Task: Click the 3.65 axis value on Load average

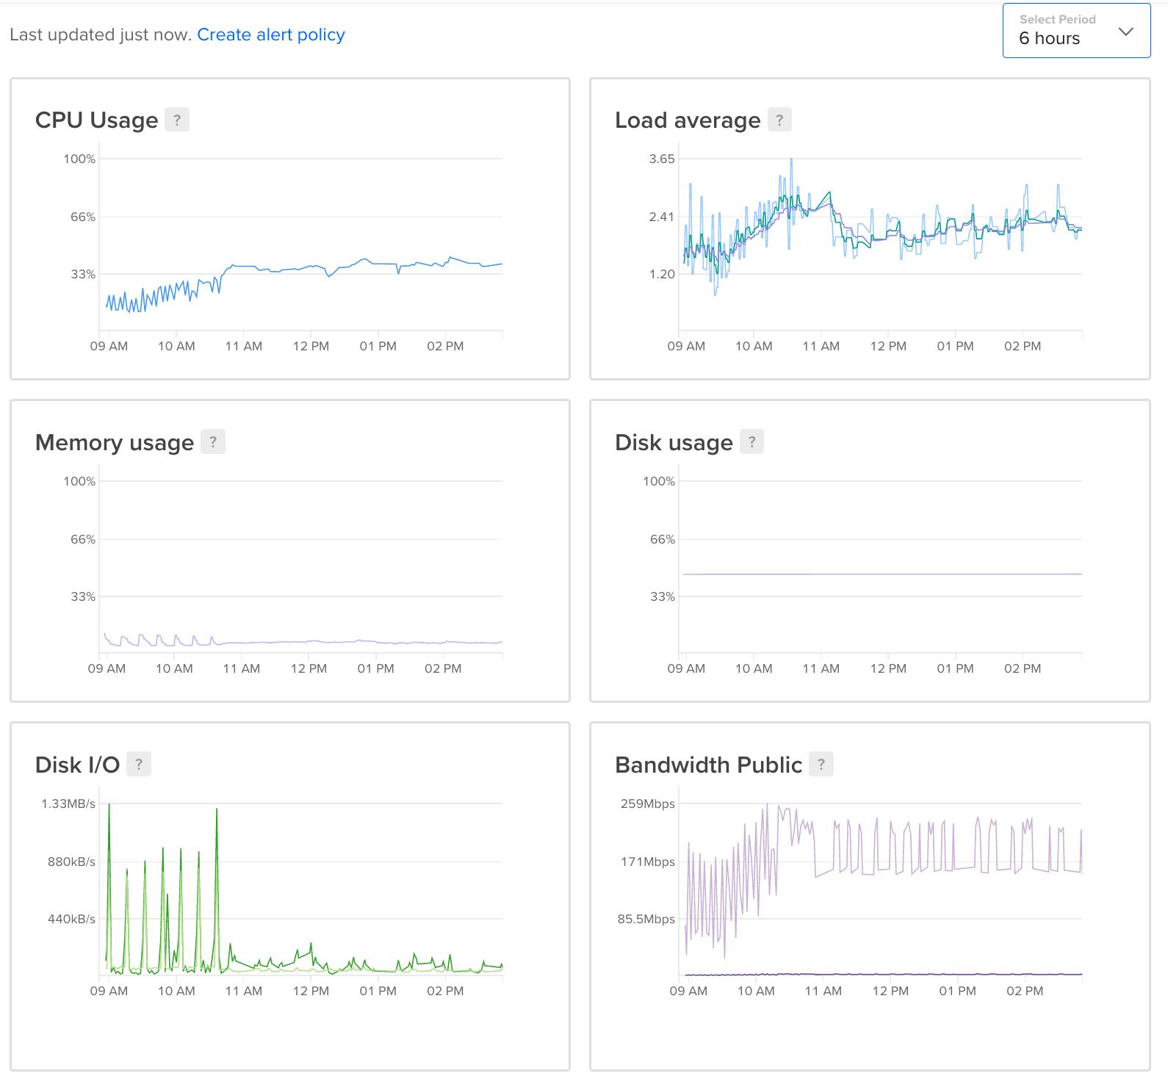Action: click(x=662, y=159)
